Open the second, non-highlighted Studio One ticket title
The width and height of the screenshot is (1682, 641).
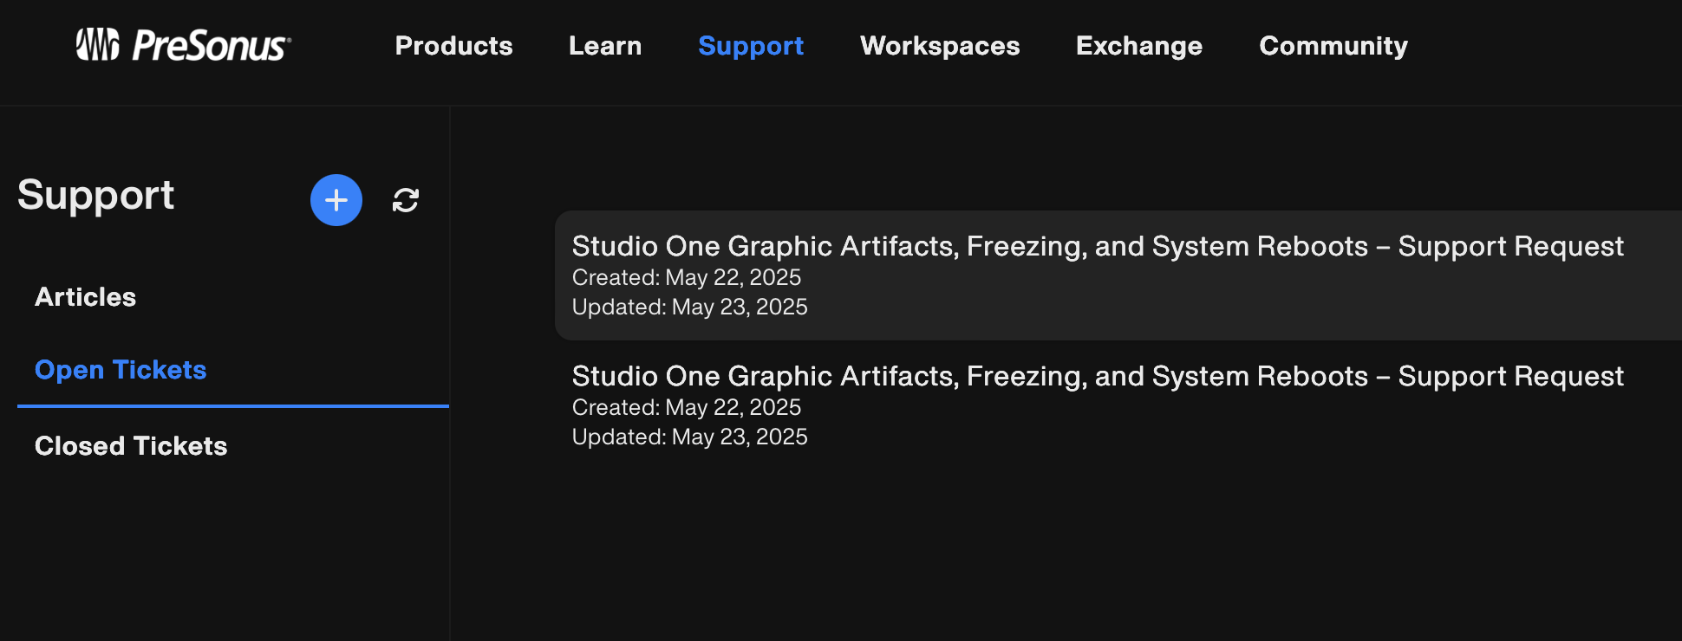coord(1098,377)
